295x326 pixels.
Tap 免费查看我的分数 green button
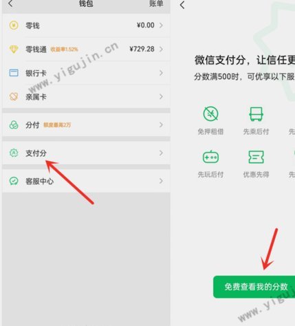pyautogui.click(x=254, y=287)
